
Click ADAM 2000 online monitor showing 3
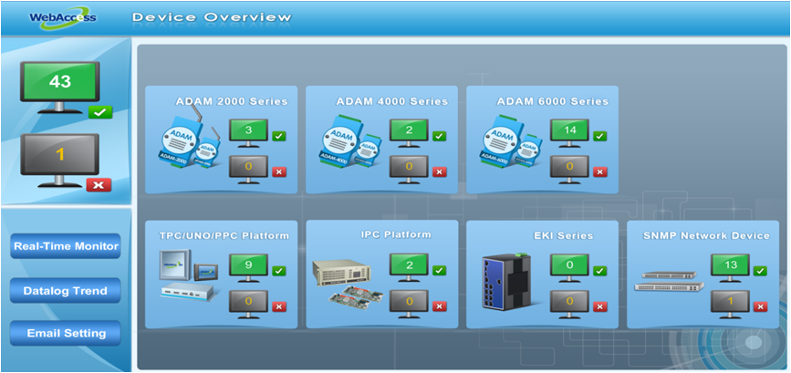pos(248,133)
